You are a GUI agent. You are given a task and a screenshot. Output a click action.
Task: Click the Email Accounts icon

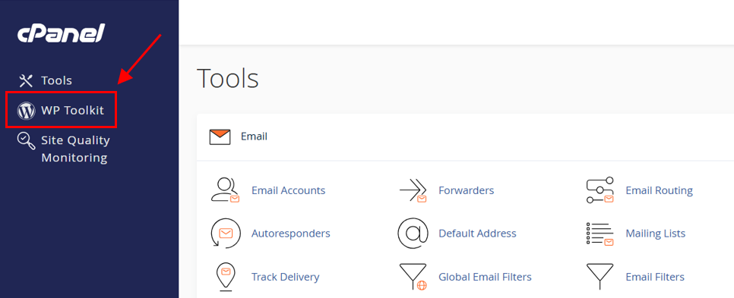(226, 190)
